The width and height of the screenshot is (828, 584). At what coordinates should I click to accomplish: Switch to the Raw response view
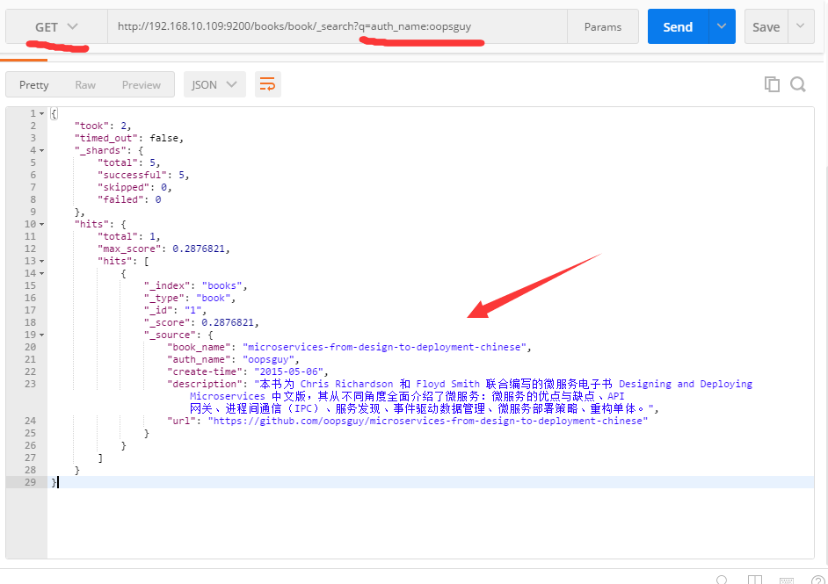tap(85, 84)
